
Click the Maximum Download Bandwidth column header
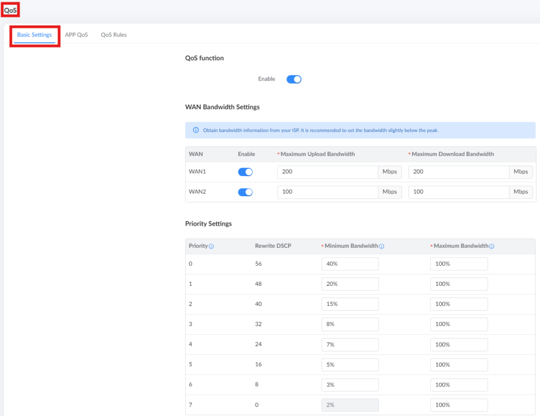click(452, 154)
